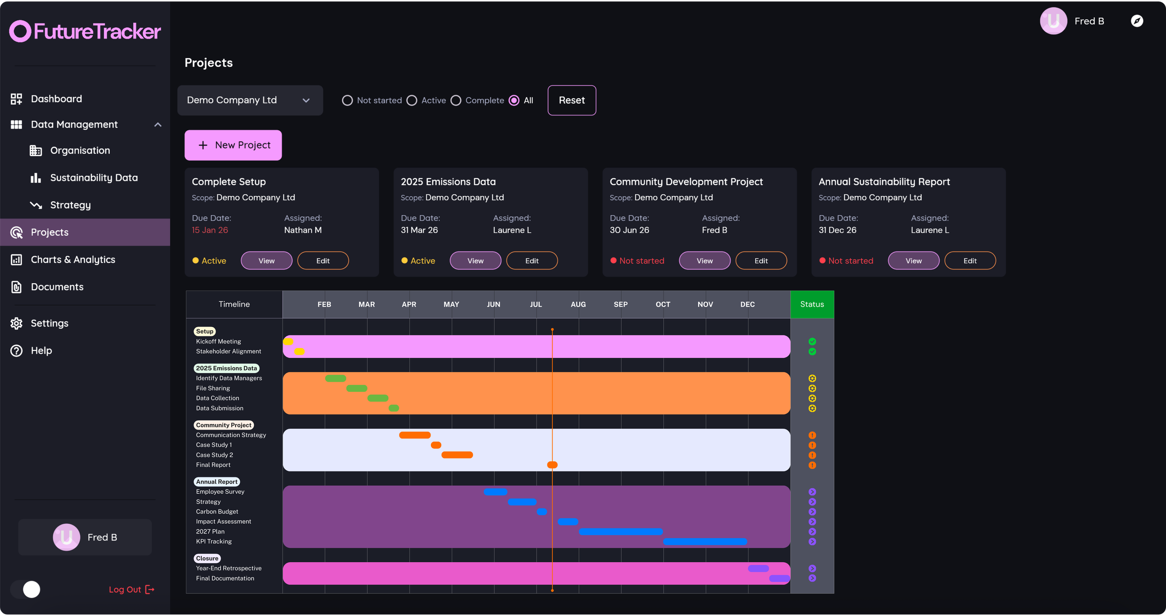Open the Fred B user menu at top right
Screen dimensions: 1166x616
click(x=1073, y=21)
